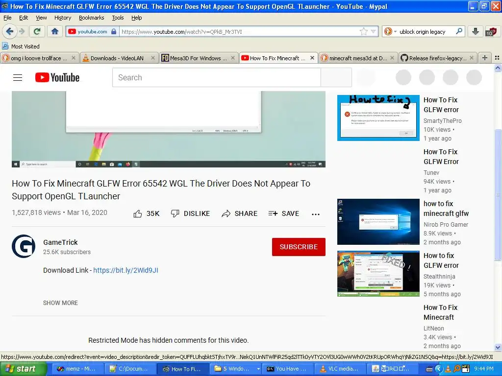This screenshot has height=376, width=502.
Task: Open the GameTrick channel name link
Action: (x=60, y=242)
